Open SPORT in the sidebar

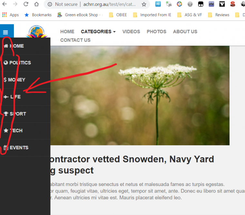25,114
